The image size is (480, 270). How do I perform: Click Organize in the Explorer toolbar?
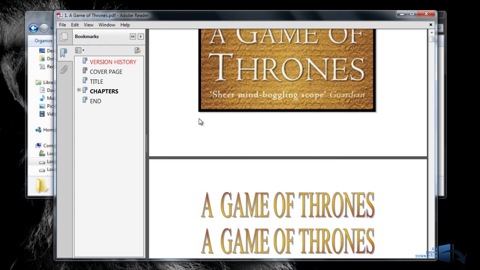[43, 40]
